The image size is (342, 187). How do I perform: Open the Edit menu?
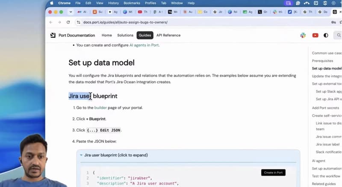88,3
